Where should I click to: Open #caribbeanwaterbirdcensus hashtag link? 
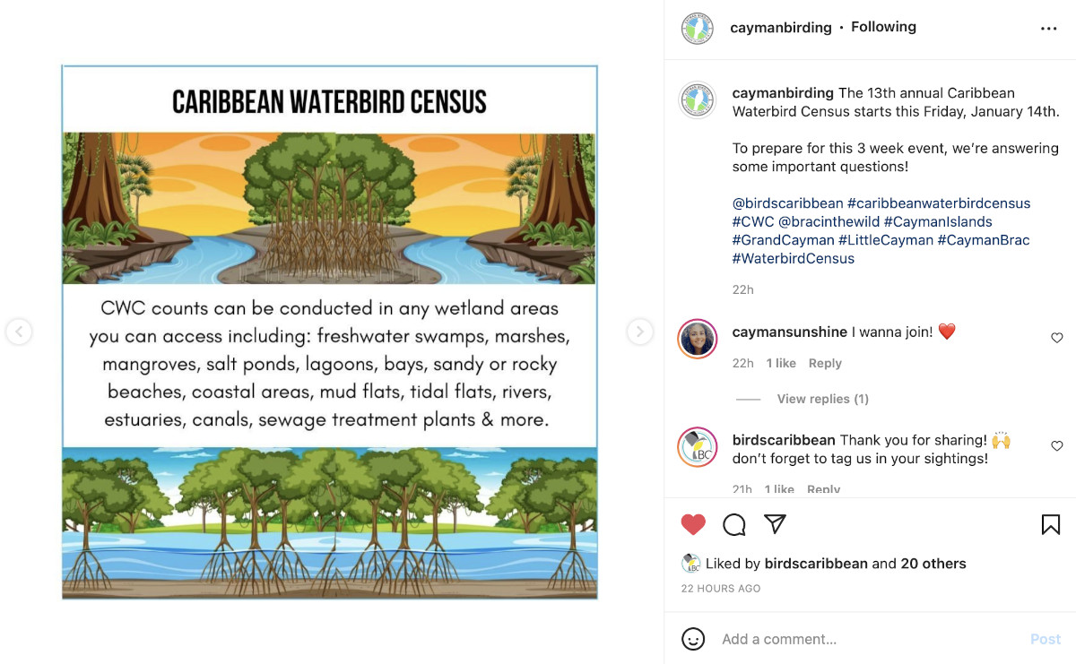[939, 203]
